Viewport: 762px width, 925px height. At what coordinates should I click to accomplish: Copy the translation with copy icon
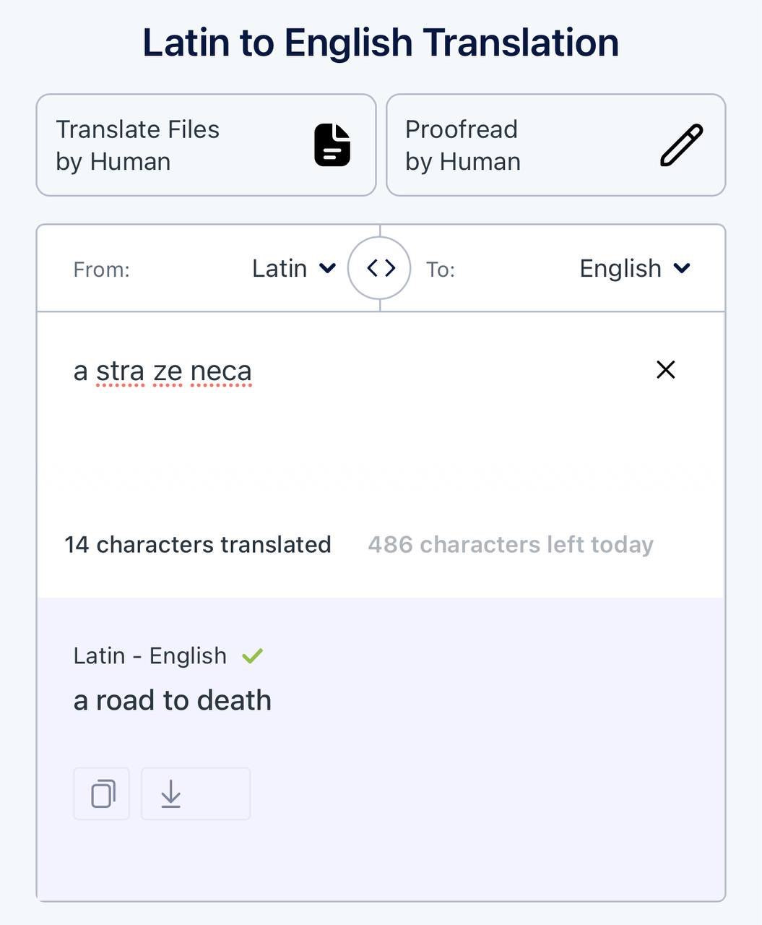(102, 793)
